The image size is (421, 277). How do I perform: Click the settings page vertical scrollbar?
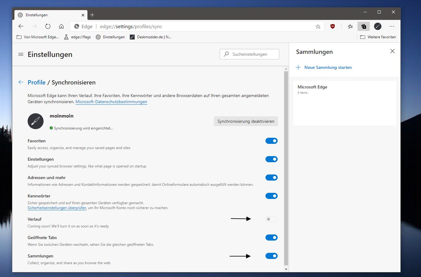pos(286,168)
